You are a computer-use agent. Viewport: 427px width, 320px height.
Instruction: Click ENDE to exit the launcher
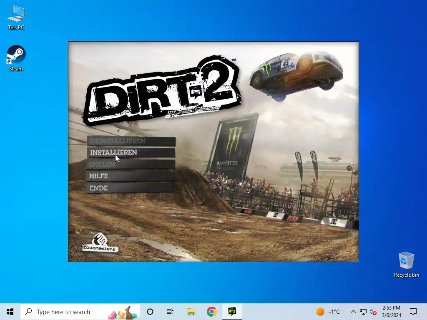130,188
